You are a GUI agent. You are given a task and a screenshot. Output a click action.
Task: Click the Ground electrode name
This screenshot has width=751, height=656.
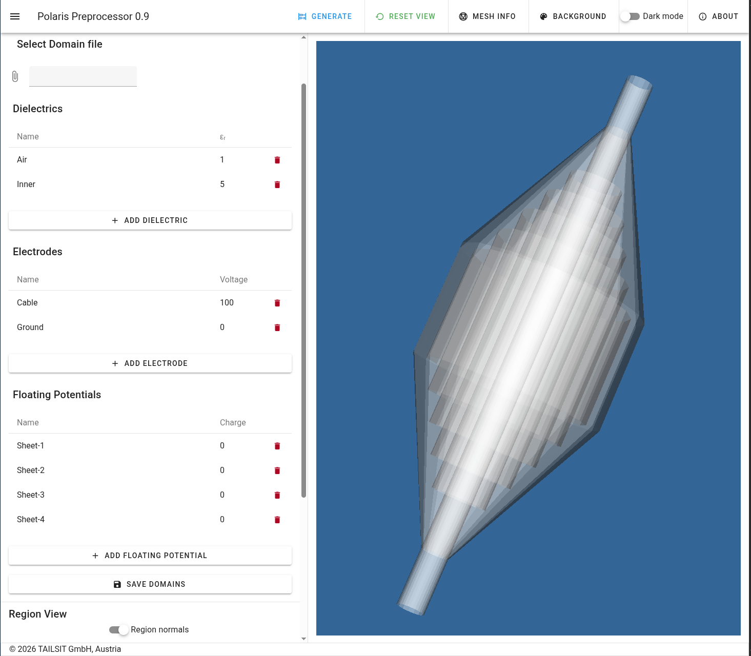[30, 327]
